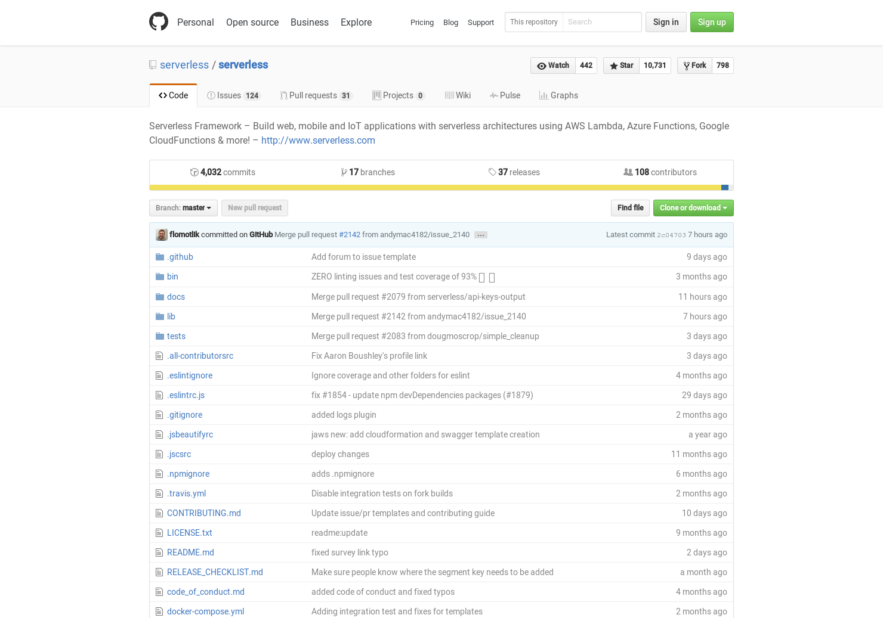Image resolution: width=883 pixels, height=618 pixels.
Task: Click file icon next to .jscsrc
Action: [x=159, y=454]
